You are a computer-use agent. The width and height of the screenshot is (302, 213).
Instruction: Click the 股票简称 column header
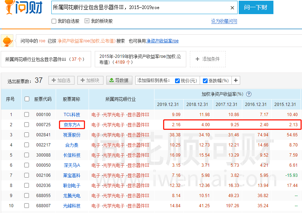pyautogui.click(x=72, y=99)
